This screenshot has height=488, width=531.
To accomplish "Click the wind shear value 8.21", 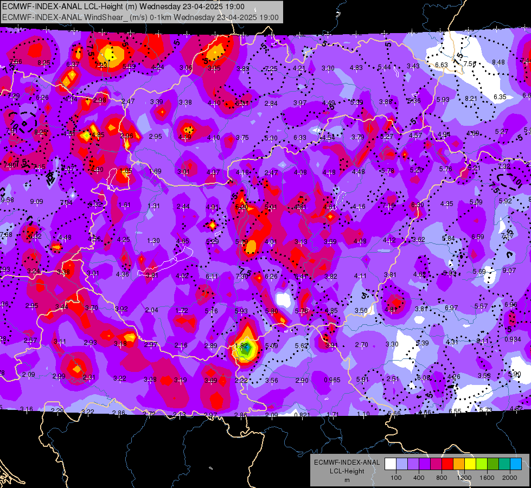I will tap(471, 99).
